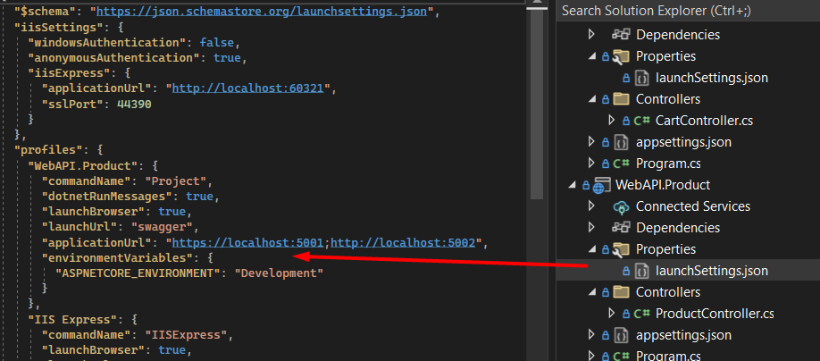The height and width of the screenshot is (361, 820).
Task: Select Dependencies under the WebAPI.Product project
Action: pyautogui.click(x=678, y=228)
